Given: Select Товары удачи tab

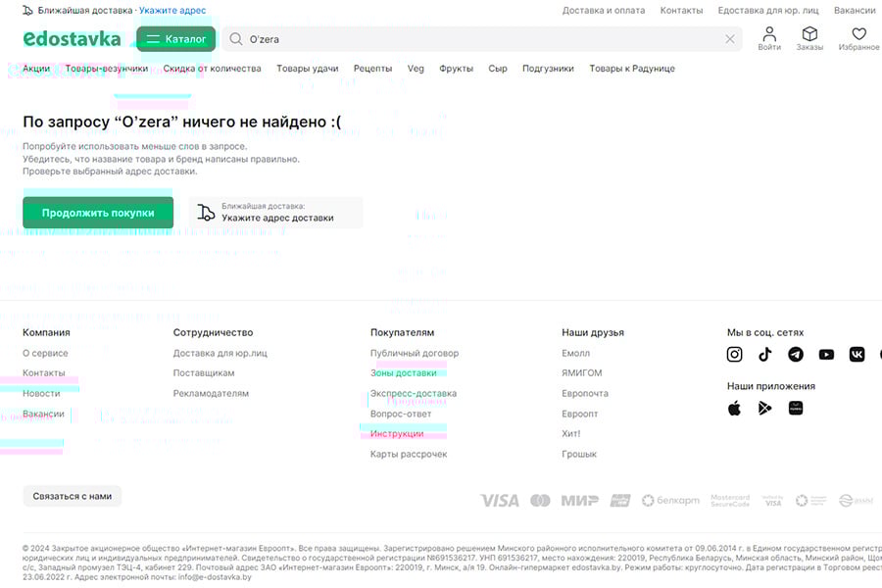Looking at the screenshot, I should 307,68.
